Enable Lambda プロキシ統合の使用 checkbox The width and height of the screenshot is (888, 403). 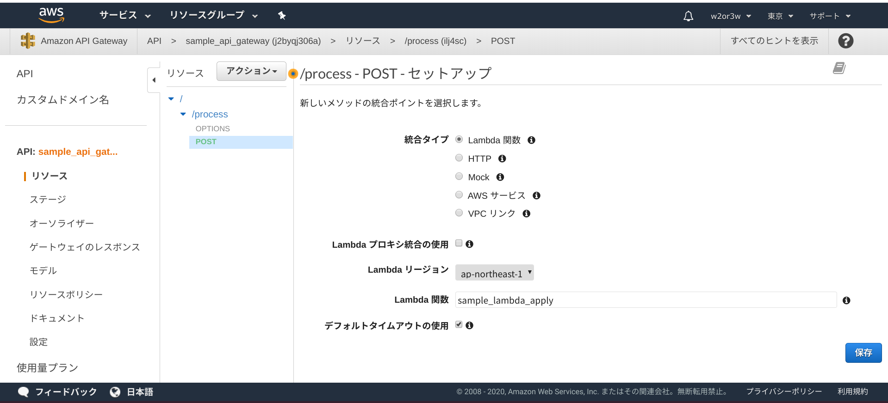coord(459,244)
